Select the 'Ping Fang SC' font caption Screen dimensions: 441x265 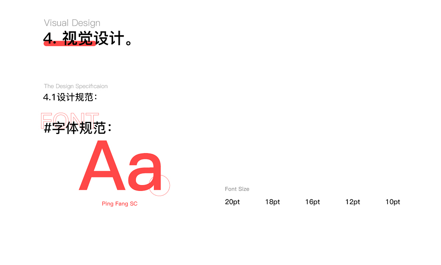pyautogui.click(x=120, y=204)
